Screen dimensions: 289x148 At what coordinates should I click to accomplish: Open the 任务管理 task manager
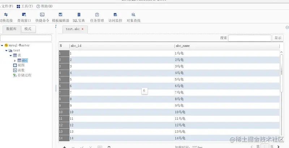click(x=97, y=15)
